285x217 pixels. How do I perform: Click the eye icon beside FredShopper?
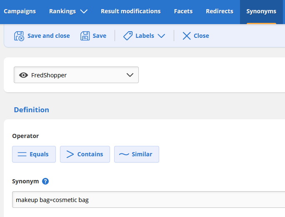click(x=24, y=75)
